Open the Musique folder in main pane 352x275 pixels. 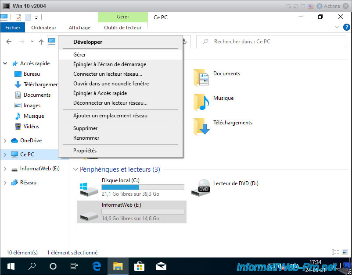201,102
